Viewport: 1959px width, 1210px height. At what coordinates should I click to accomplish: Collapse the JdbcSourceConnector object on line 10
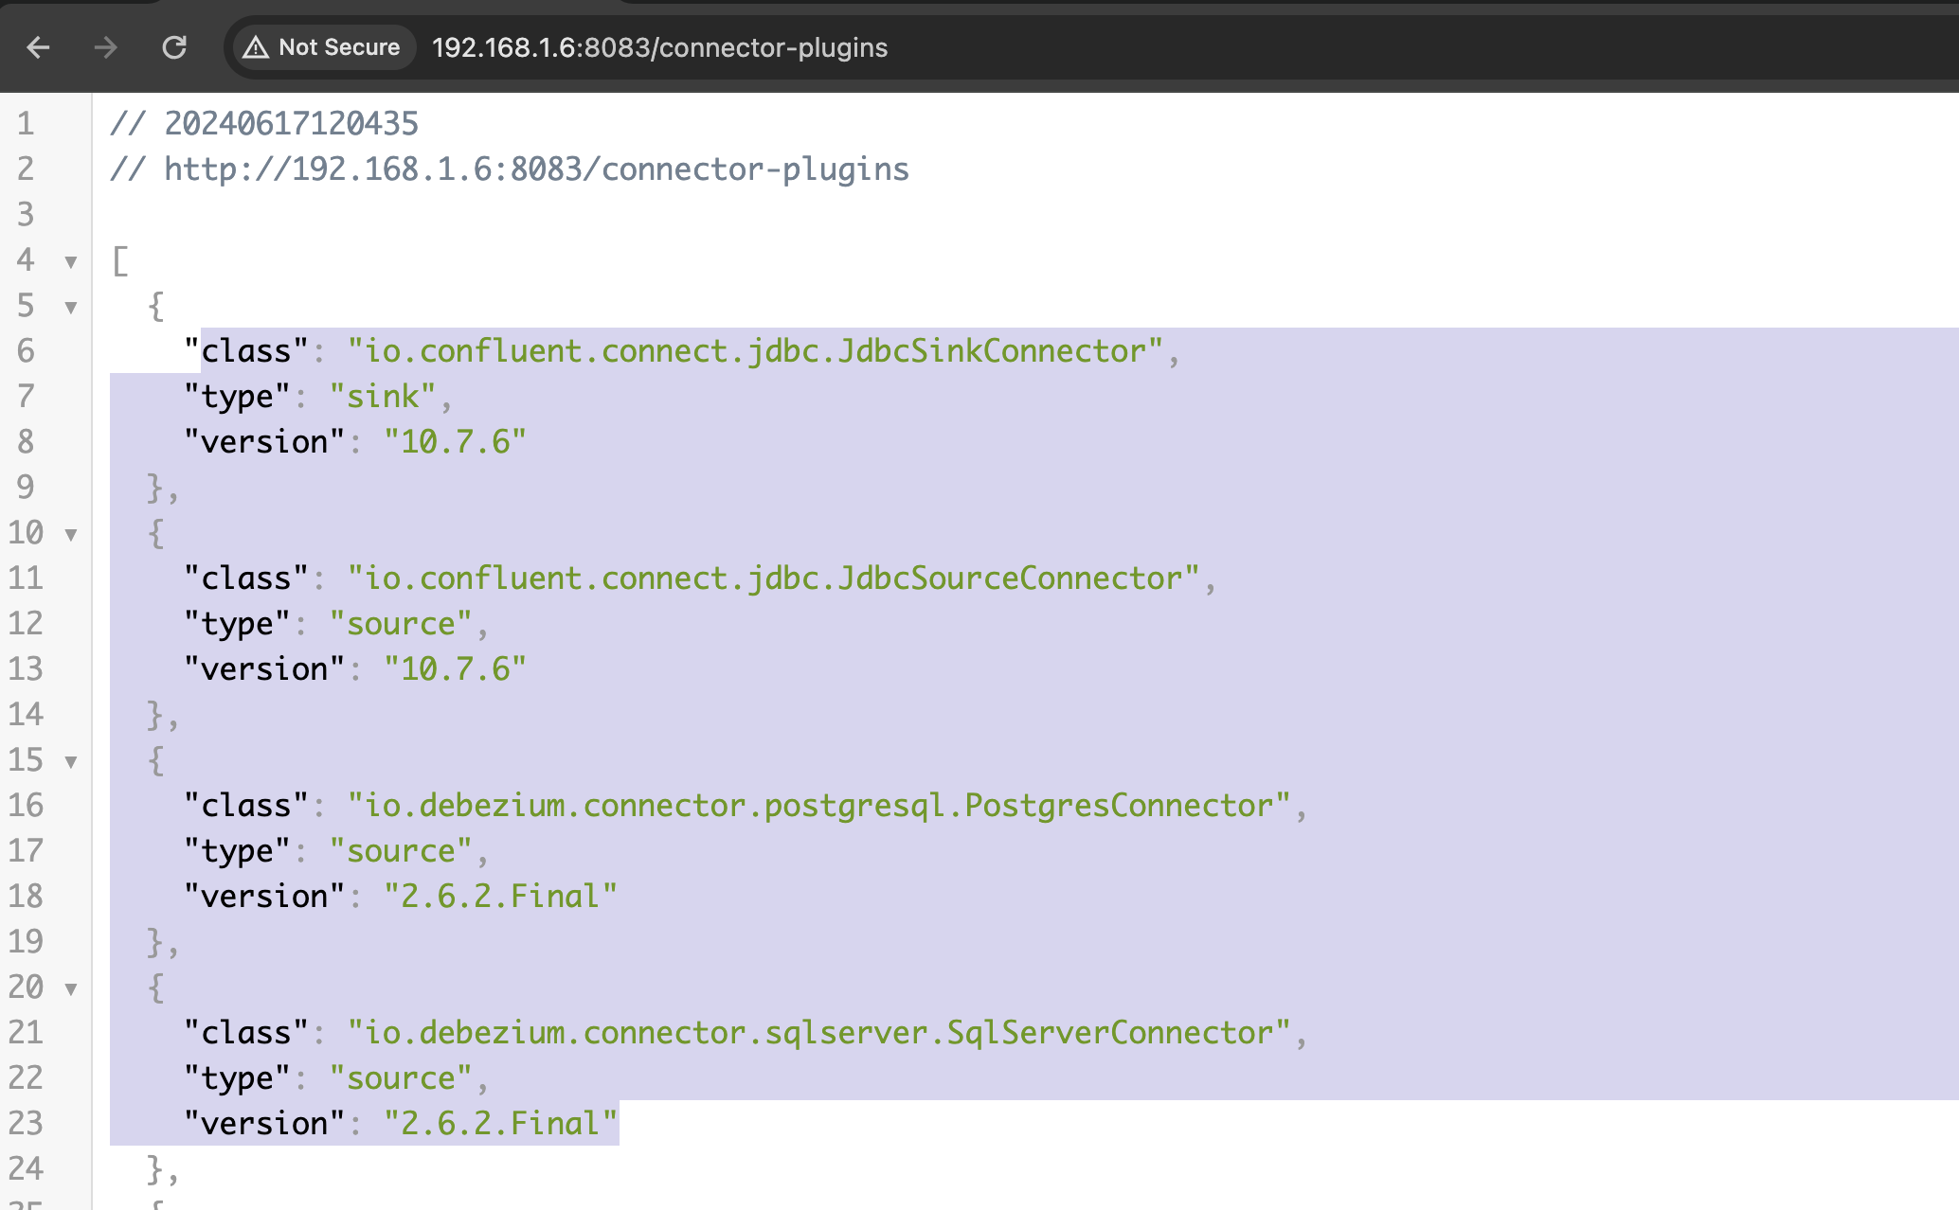(x=71, y=534)
